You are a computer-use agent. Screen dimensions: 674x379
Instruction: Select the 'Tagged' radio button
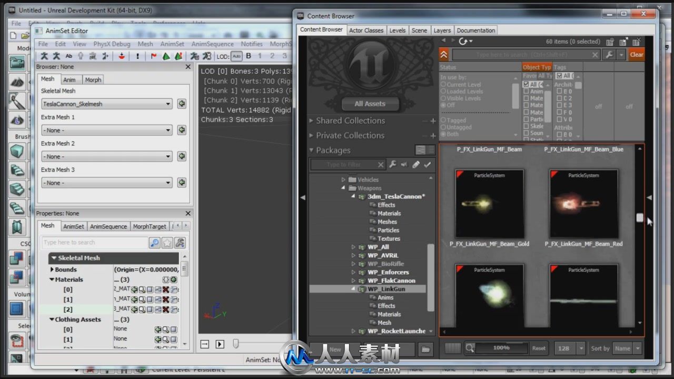pos(443,121)
